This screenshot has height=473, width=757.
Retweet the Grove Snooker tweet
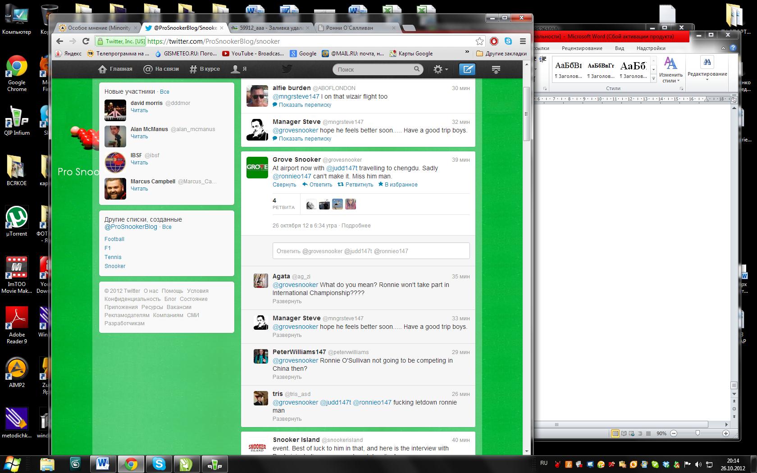[356, 185]
